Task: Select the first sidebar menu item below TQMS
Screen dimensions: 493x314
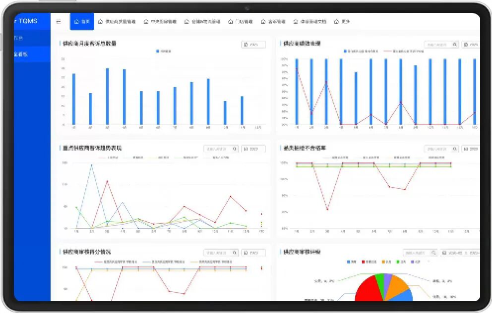Action: point(32,38)
